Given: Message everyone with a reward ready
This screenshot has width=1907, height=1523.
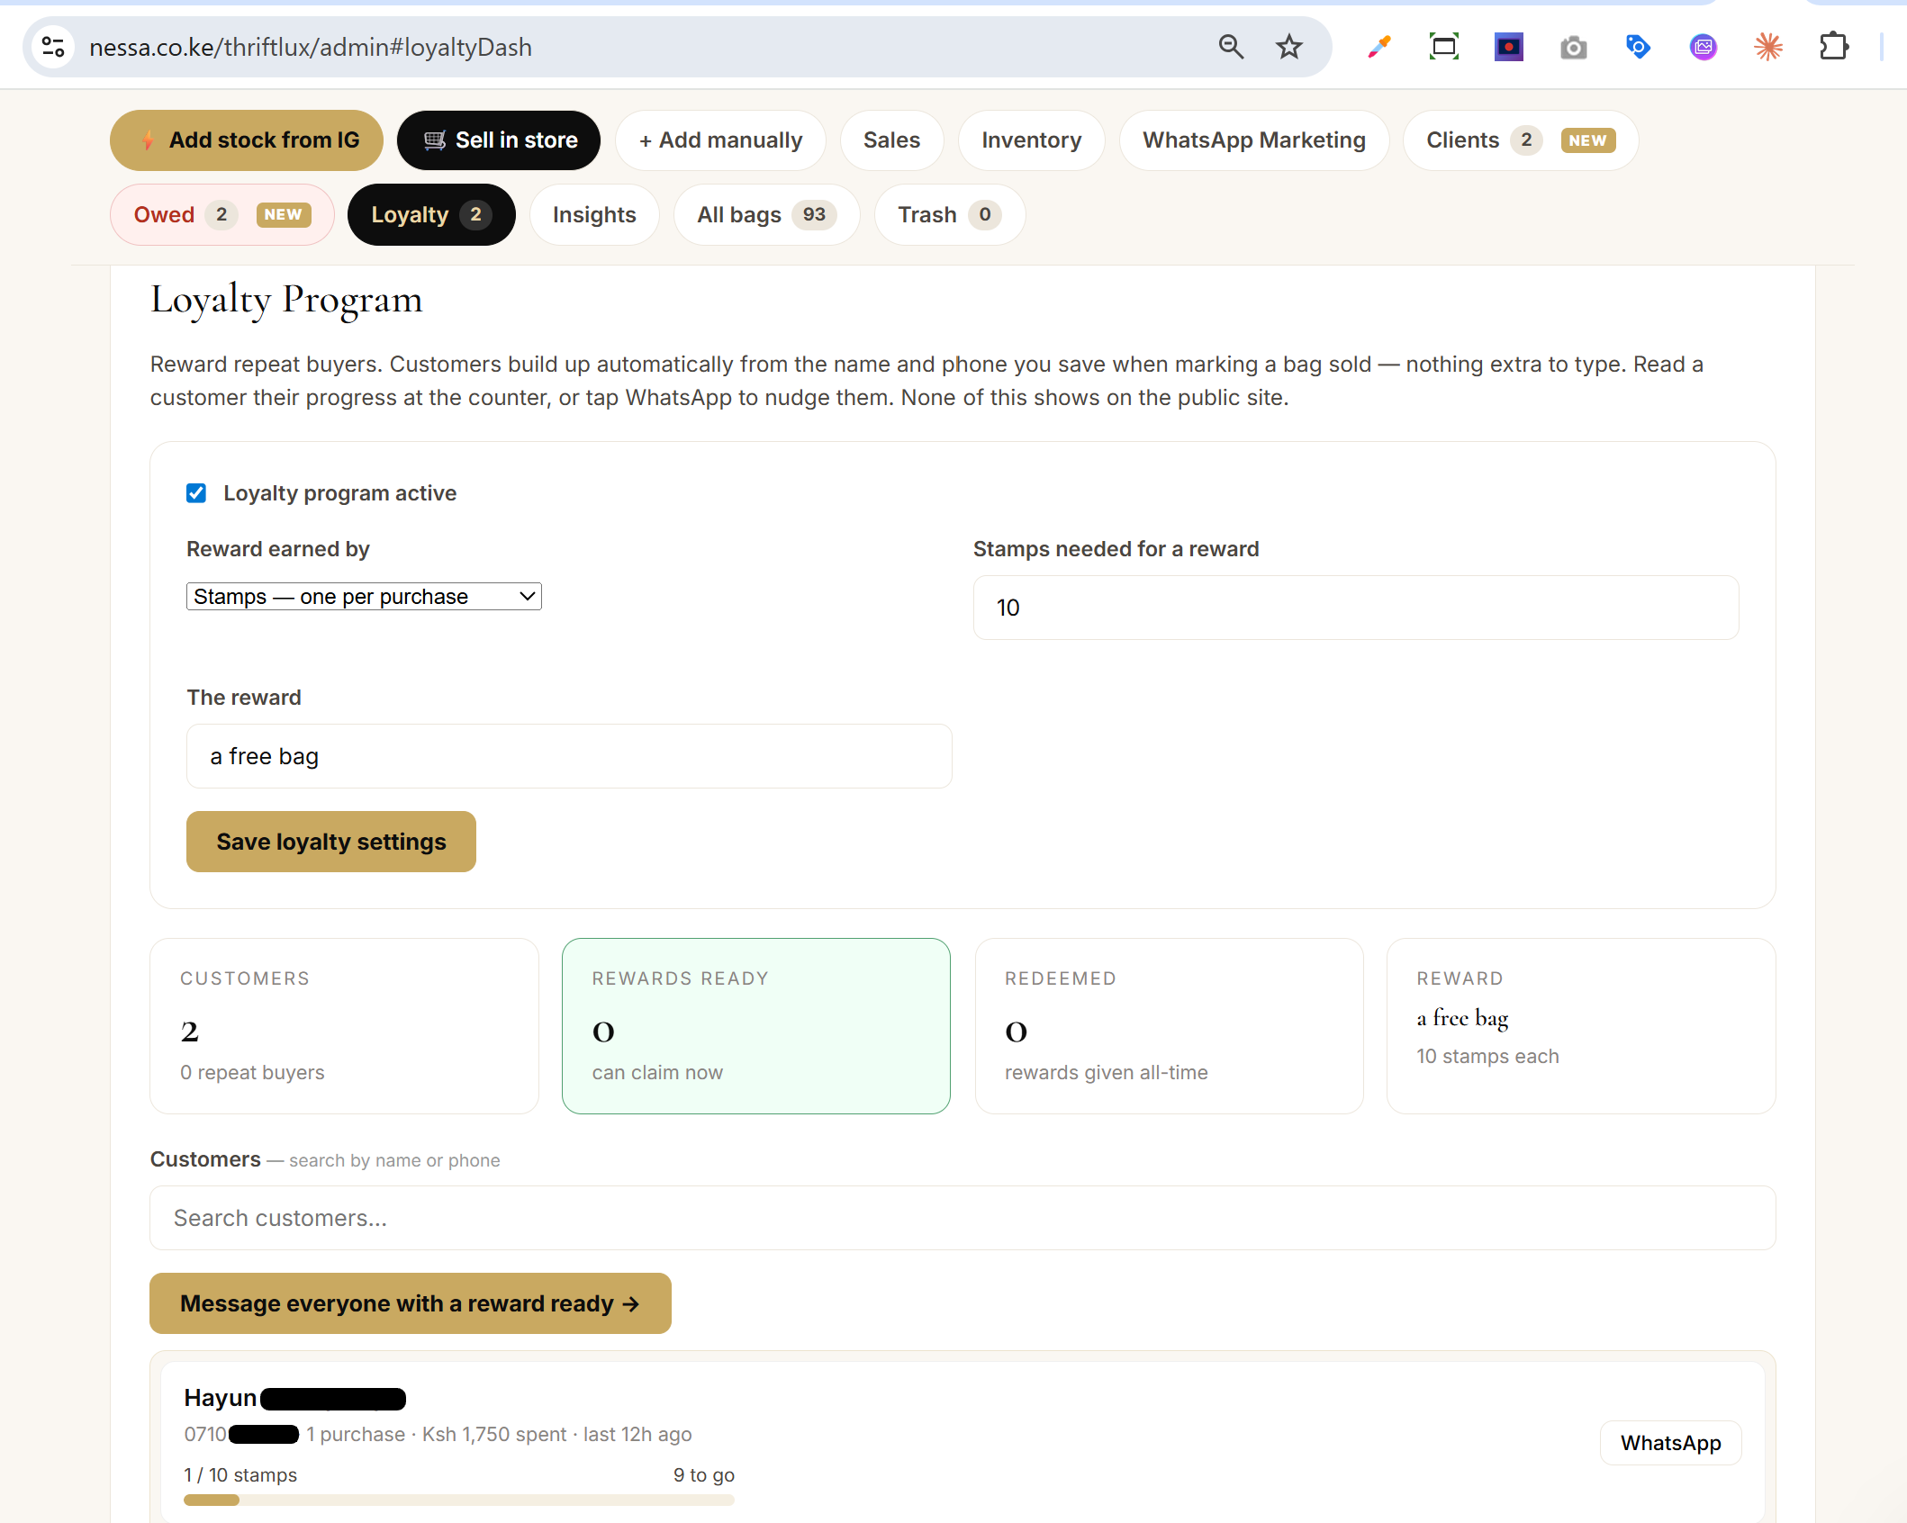Looking at the screenshot, I should pos(411,1303).
